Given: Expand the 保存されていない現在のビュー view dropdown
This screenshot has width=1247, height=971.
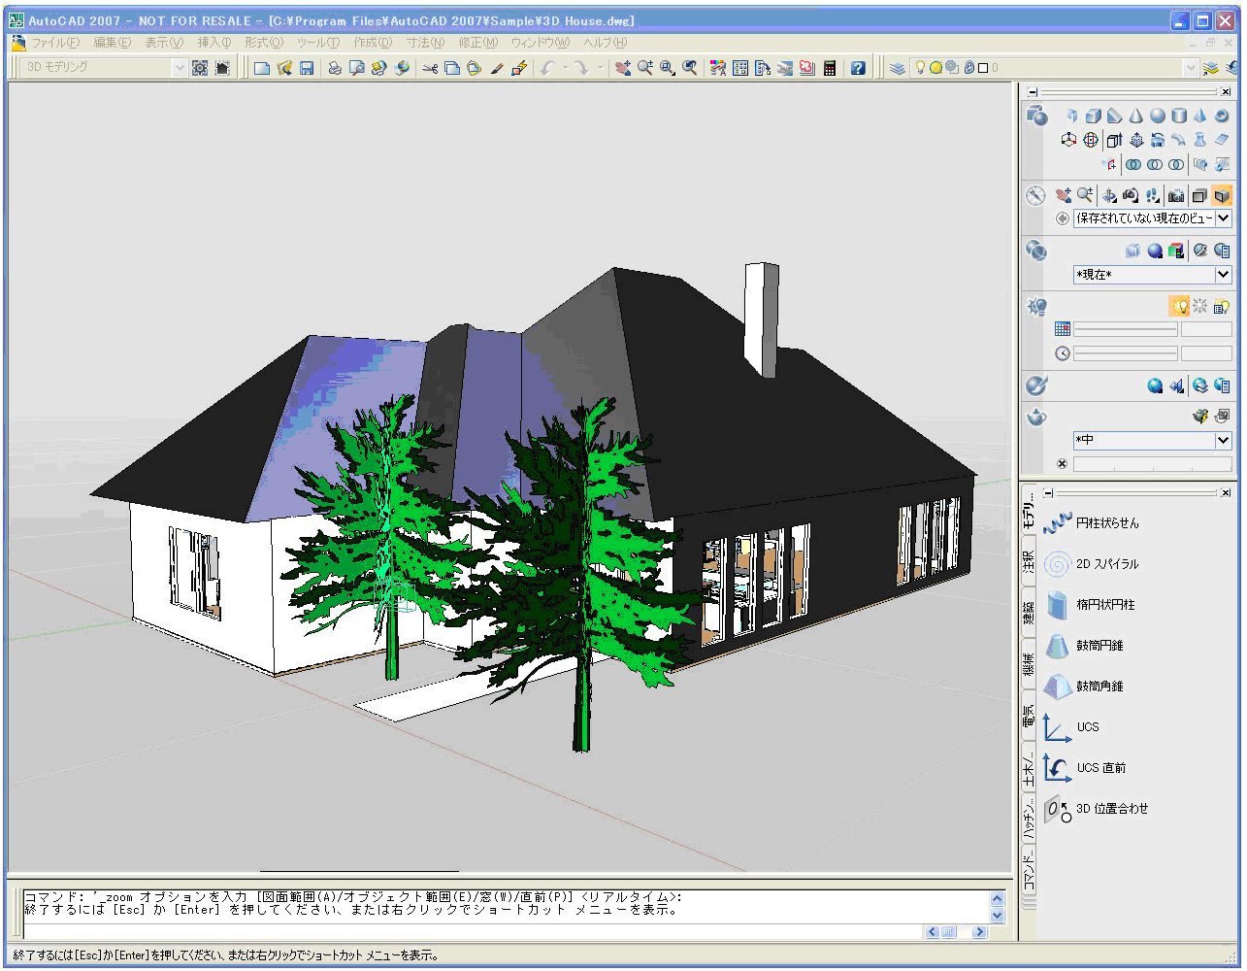Looking at the screenshot, I should [x=1224, y=218].
